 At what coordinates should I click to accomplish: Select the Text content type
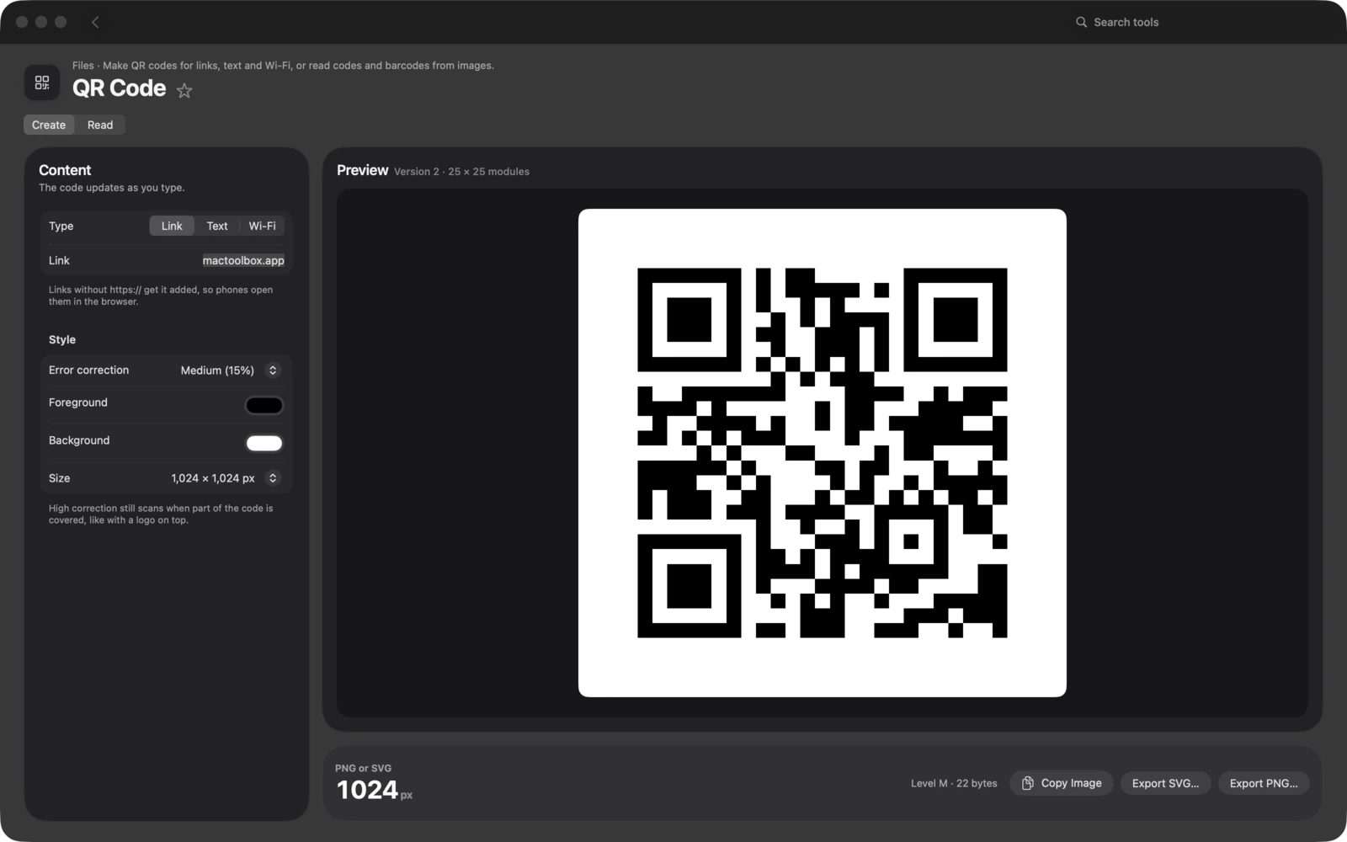[217, 226]
